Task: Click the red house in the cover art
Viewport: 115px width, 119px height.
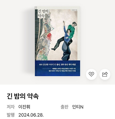Action: point(49,36)
